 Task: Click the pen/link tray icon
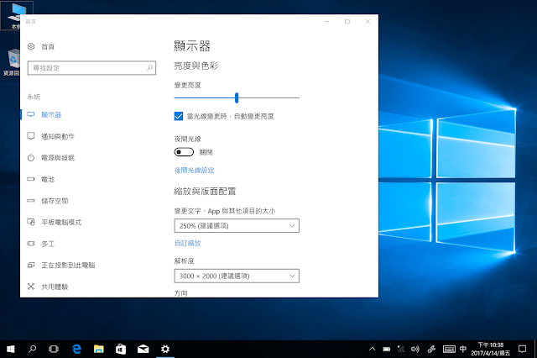click(431, 349)
